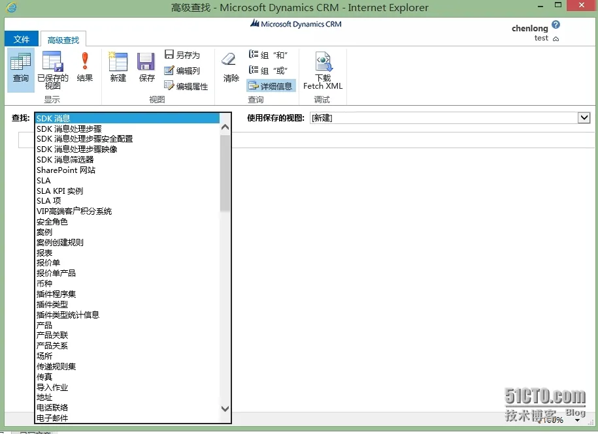The height and width of the screenshot is (434, 598).
Task: Click the 查询 (Query) ribbon icon
Action: click(21, 69)
